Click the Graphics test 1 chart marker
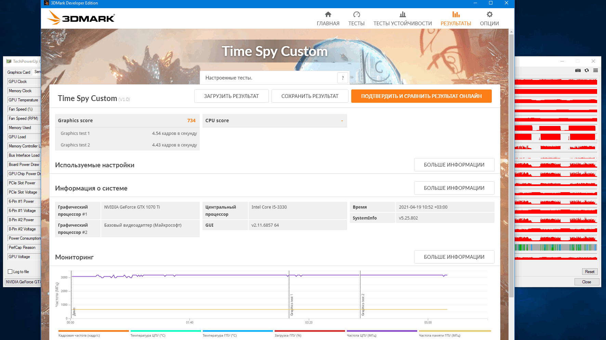The image size is (606, 340). pos(292,305)
